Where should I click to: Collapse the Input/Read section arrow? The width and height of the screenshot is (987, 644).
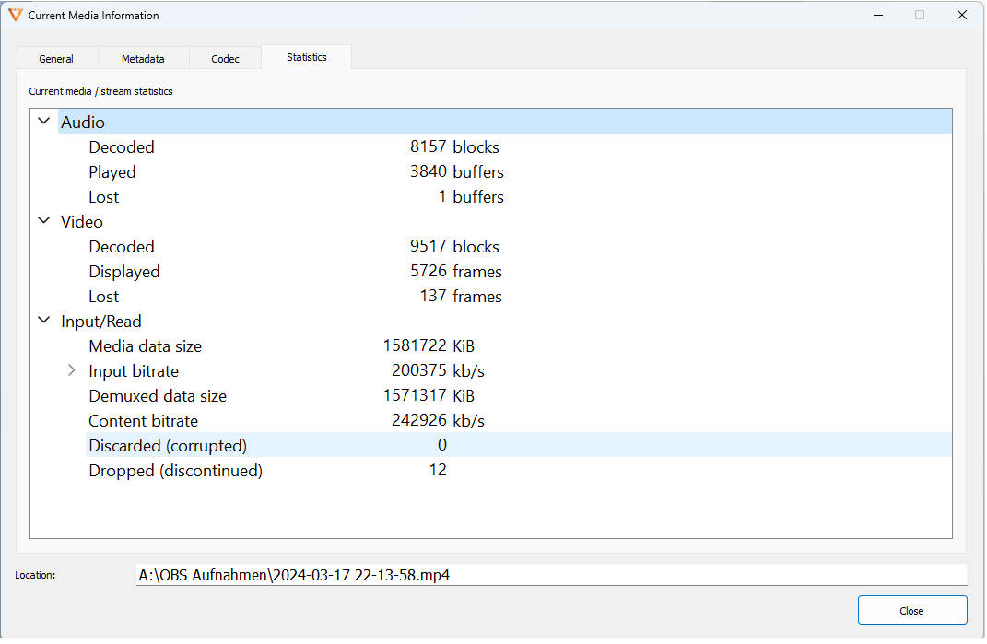click(x=43, y=321)
